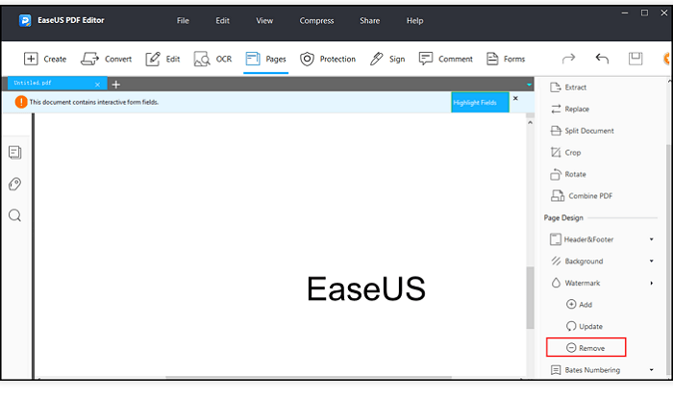Open the Edit menu in title bar

pyautogui.click(x=222, y=20)
